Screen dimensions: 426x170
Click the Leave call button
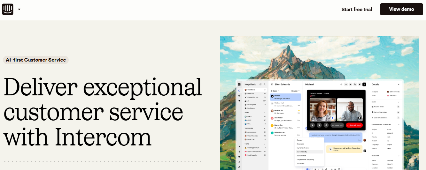point(337,125)
